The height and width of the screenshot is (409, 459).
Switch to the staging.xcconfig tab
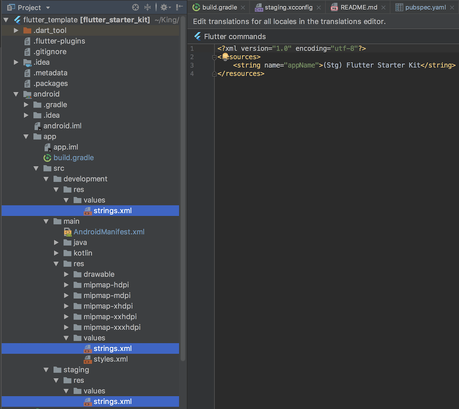288,7
